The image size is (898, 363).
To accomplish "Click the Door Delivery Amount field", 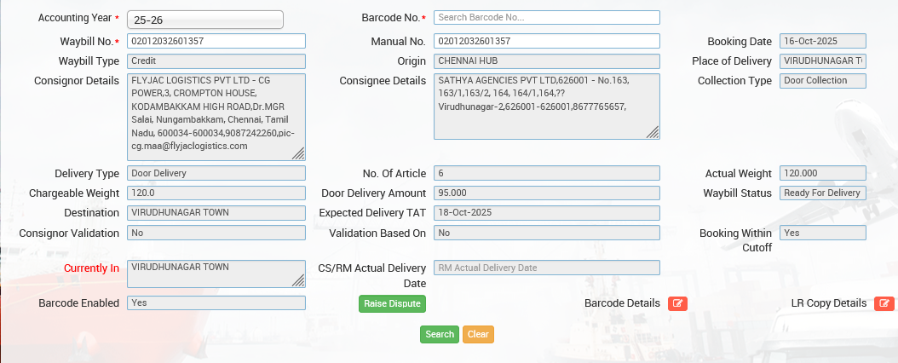I will point(546,193).
